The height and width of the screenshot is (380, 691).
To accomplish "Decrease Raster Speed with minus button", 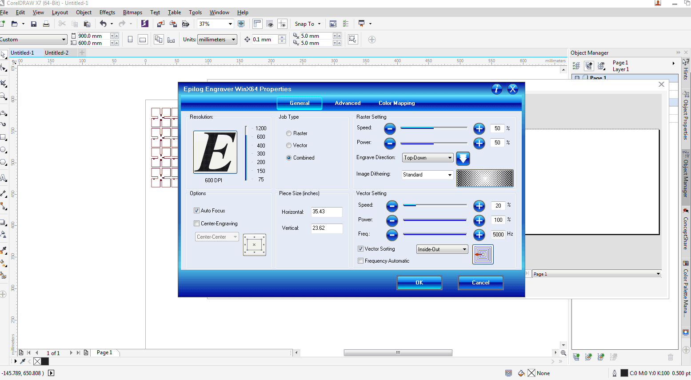I will (x=390, y=129).
